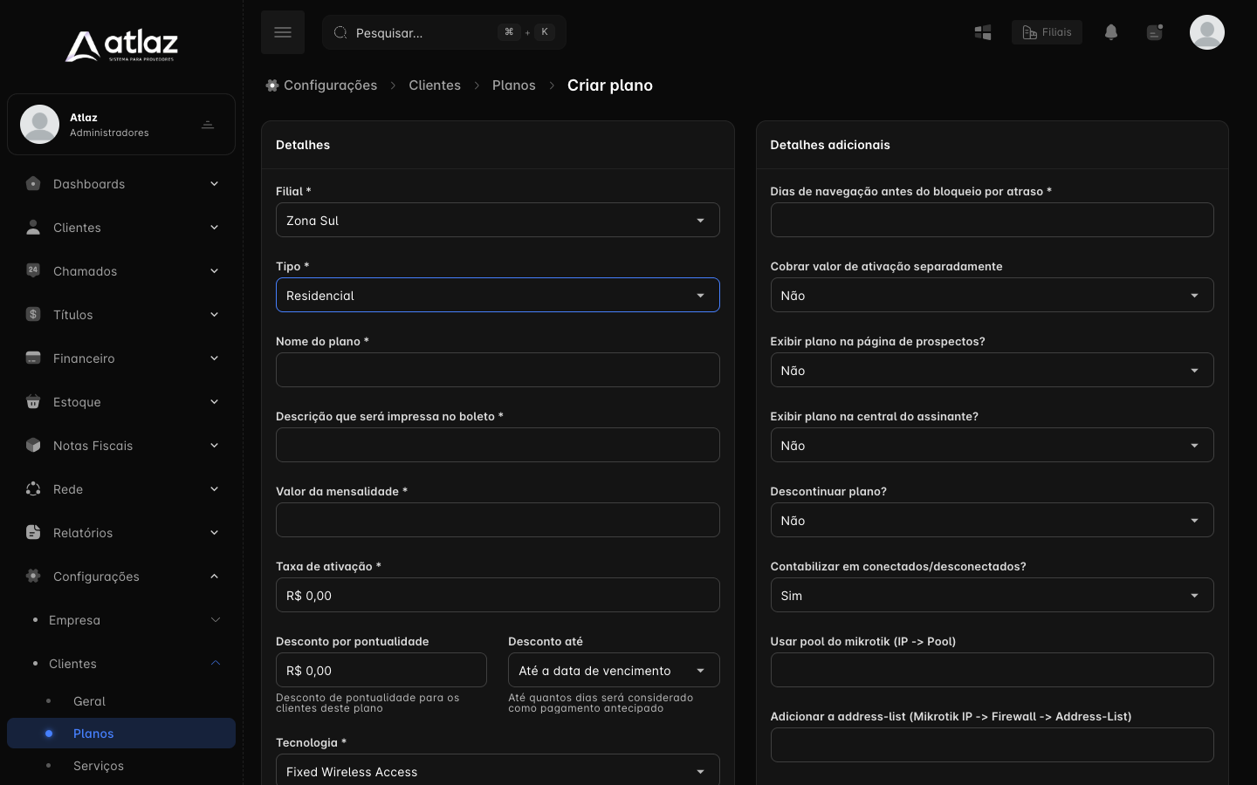Open Exibir plano na página de prospectos dropdown
Image resolution: width=1257 pixels, height=785 pixels.
992,370
